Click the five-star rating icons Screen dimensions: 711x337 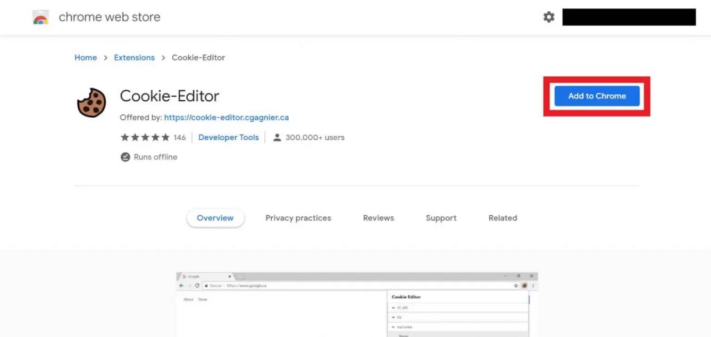pos(145,137)
